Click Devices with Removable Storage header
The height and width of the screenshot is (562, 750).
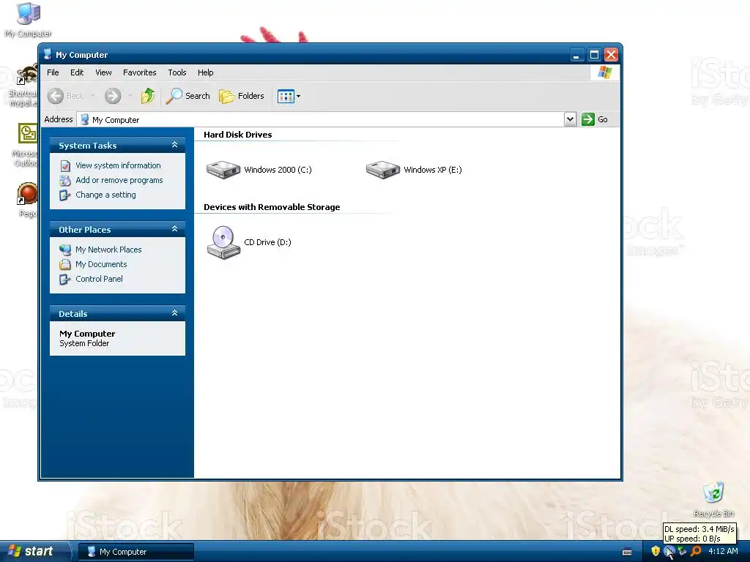tap(272, 207)
